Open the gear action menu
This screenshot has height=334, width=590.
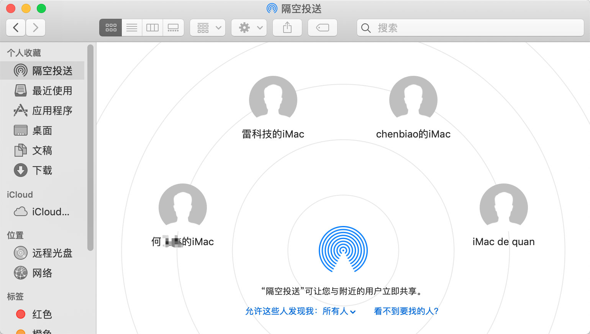click(x=249, y=28)
